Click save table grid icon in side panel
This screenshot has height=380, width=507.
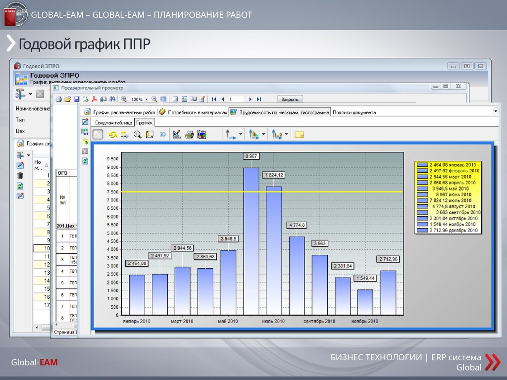click(85, 132)
